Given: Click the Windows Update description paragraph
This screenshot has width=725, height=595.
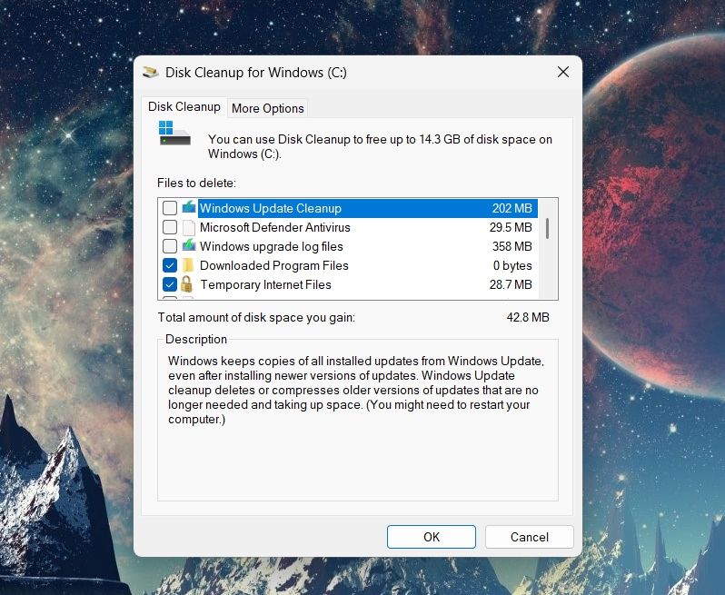Looking at the screenshot, I should point(356,390).
